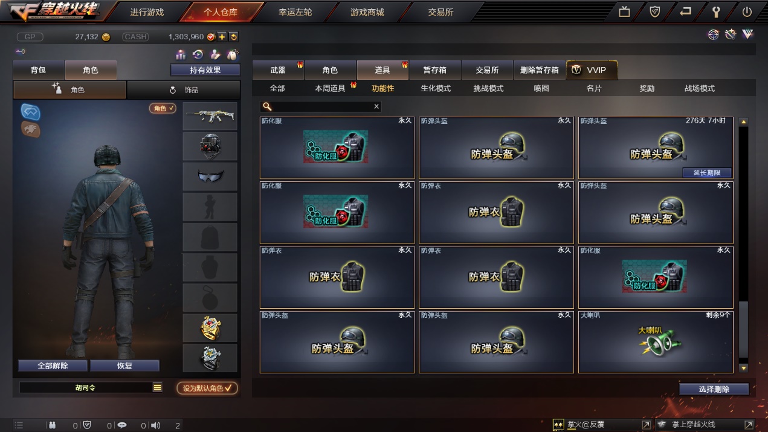Click the refresh icon beside CASH balance
The height and width of the screenshot is (432, 768).
pyautogui.click(x=234, y=37)
